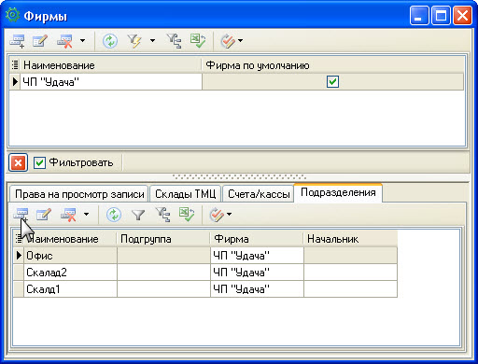Uncheck the Фильтровать checkbox

pyautogui.click(x=39, y=162)
